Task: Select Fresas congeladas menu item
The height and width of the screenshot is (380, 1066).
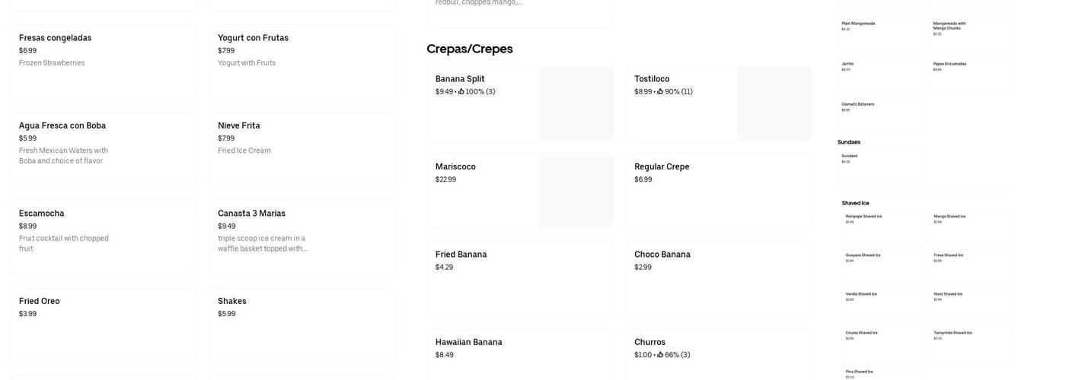Action: click(104, 62)
